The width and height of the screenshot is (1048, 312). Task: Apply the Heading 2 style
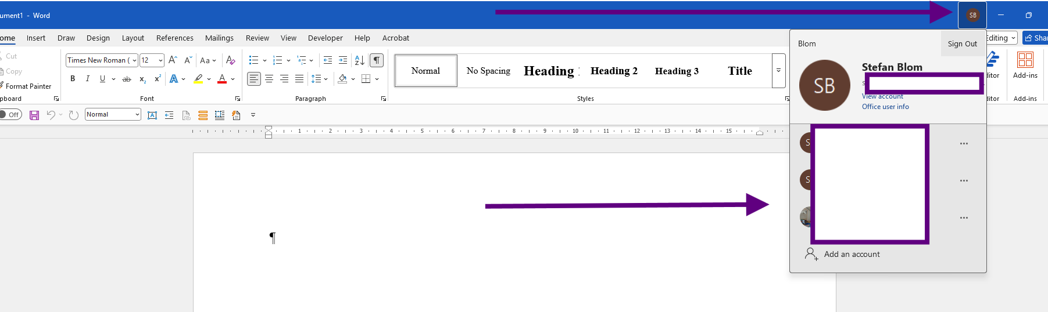(614, 71)
